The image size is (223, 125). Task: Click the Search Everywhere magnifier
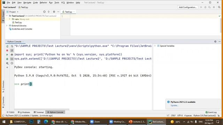[x=219, y=7]
